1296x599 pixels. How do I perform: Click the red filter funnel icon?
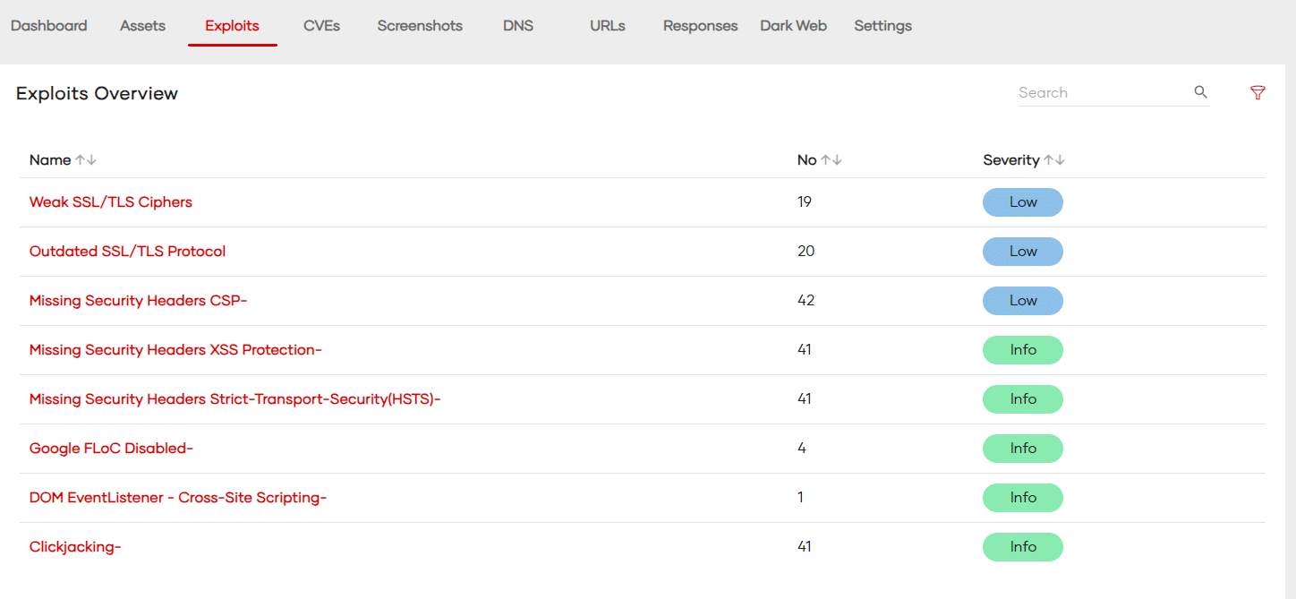(x=1258, y=93)
